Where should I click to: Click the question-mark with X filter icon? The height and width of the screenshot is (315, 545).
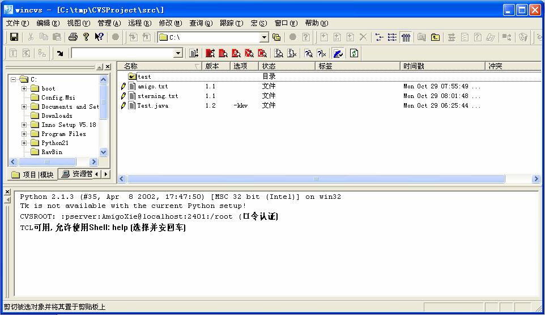[322, 53]
